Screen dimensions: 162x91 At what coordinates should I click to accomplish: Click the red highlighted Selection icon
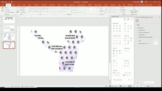pos(131,38)
